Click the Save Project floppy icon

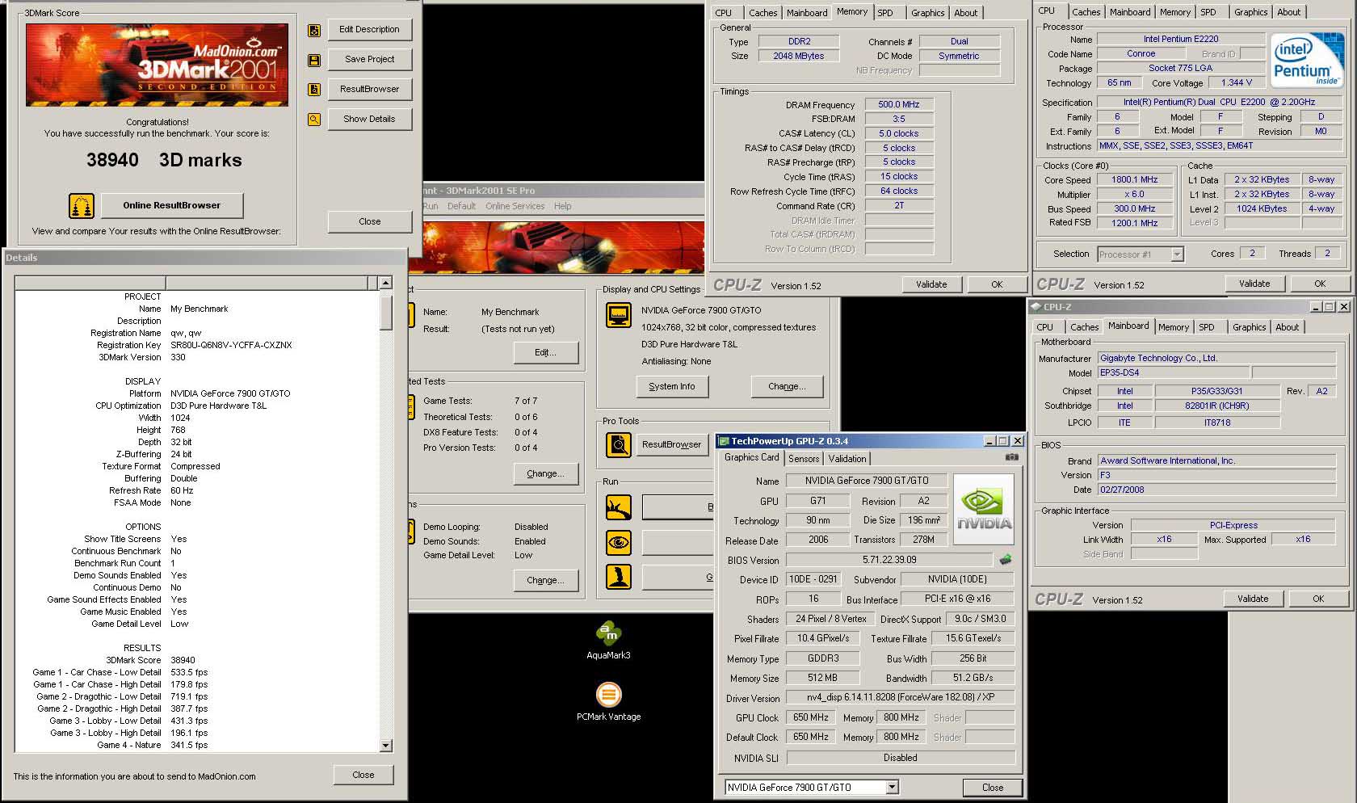tap(314, 60)
